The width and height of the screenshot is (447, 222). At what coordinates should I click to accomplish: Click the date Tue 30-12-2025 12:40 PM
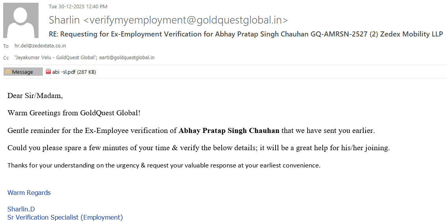click(78, 6)
